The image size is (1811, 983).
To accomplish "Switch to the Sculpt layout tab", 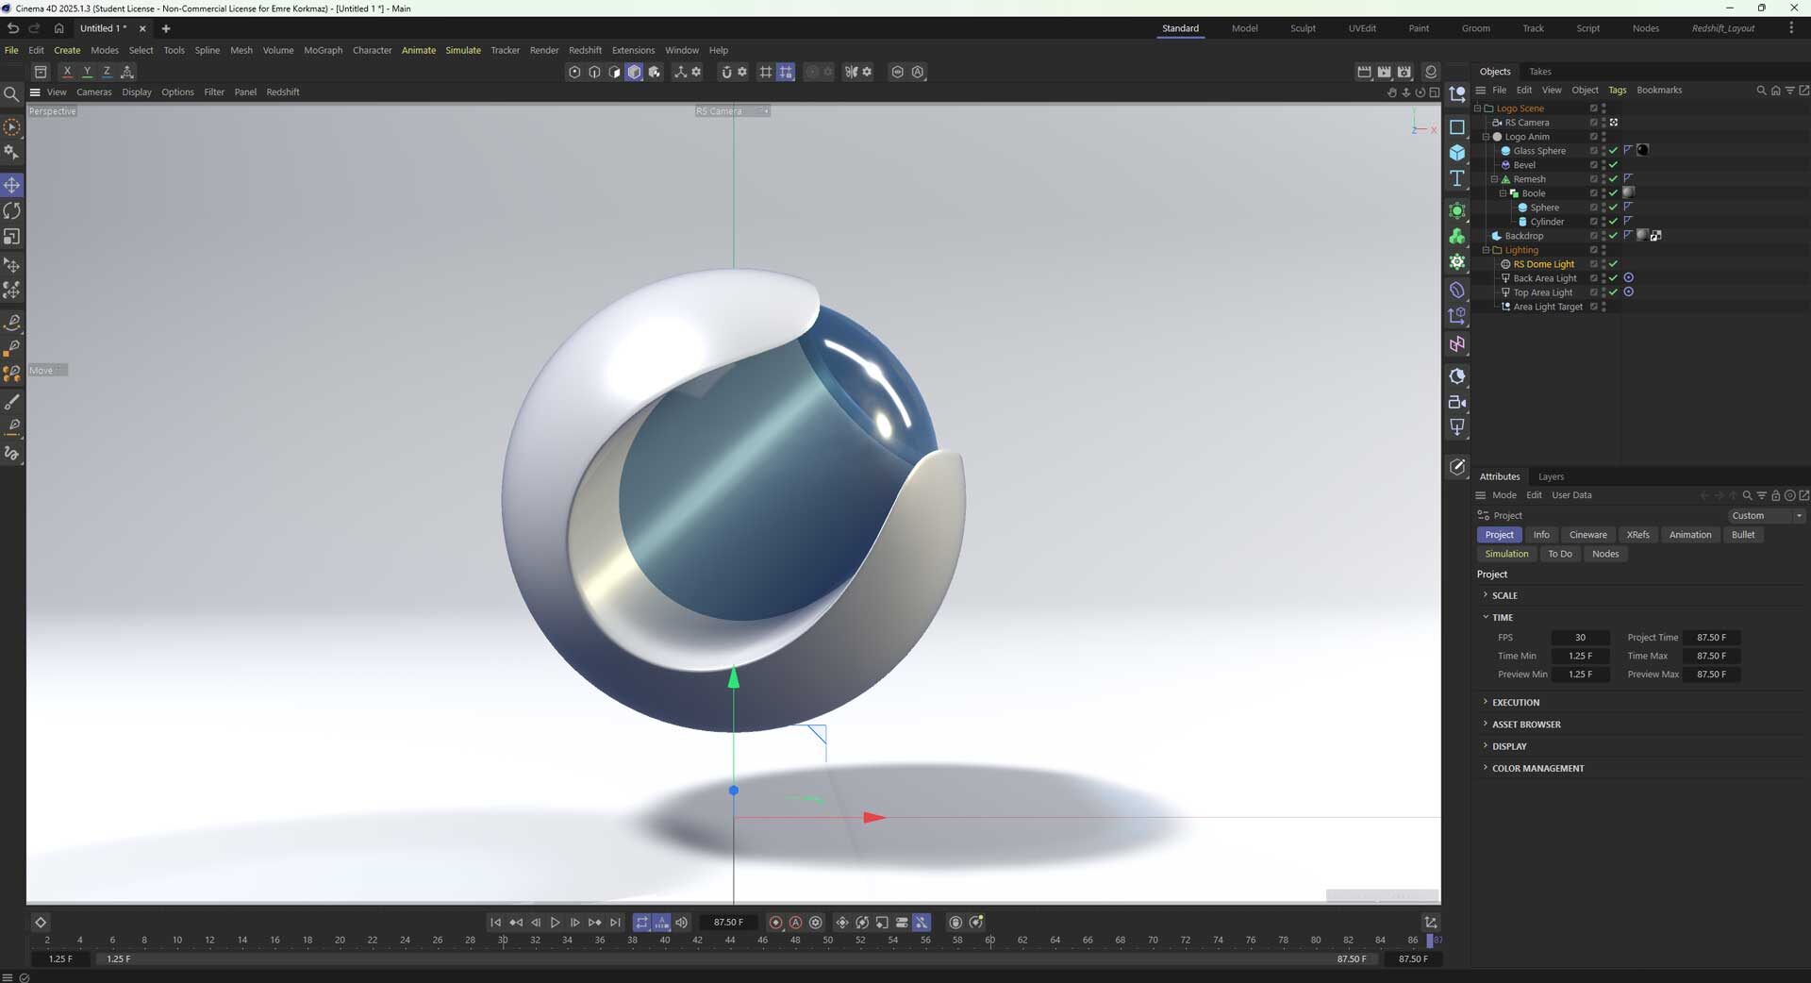I will pos(1303,28).
